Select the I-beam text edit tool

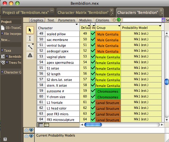(x=30, y=38)
